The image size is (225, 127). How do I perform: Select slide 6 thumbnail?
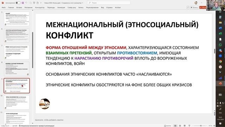[17, 36]
